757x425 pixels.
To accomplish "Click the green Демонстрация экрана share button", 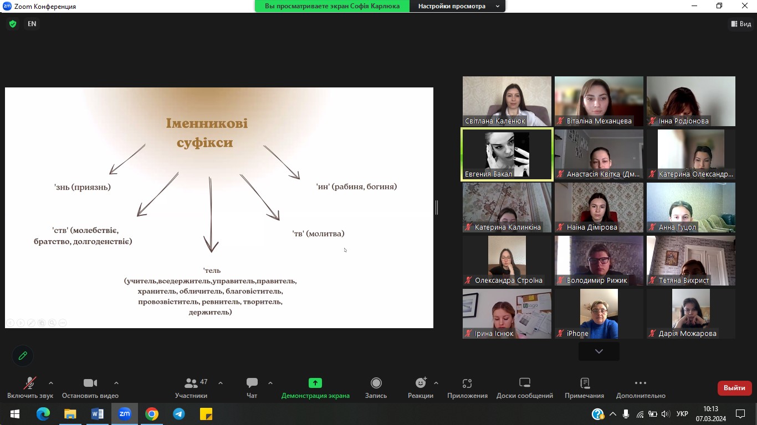I will pos(315,387).
